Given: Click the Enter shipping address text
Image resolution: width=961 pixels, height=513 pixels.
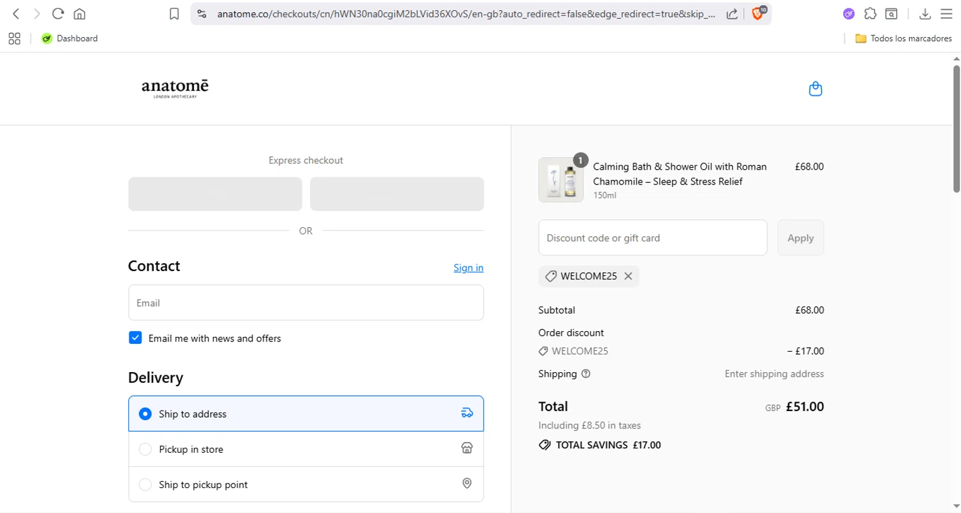Looking at the screenshot, I should pos(775,374).
